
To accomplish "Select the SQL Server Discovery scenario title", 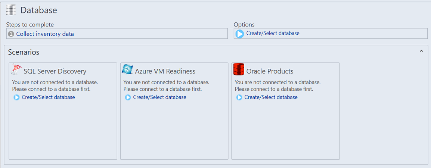I will click(x=55, y=71).
